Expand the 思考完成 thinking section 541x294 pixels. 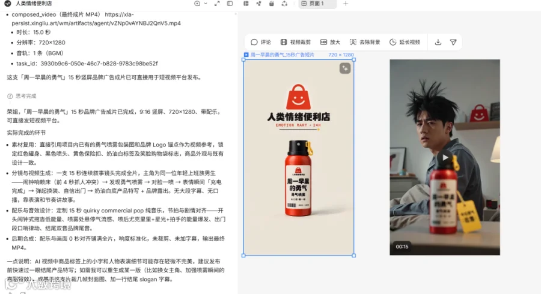22,96
